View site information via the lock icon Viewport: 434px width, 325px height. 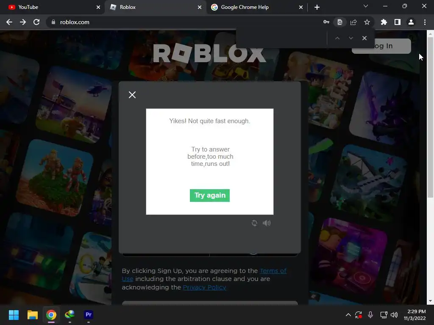tap(53, 22)
